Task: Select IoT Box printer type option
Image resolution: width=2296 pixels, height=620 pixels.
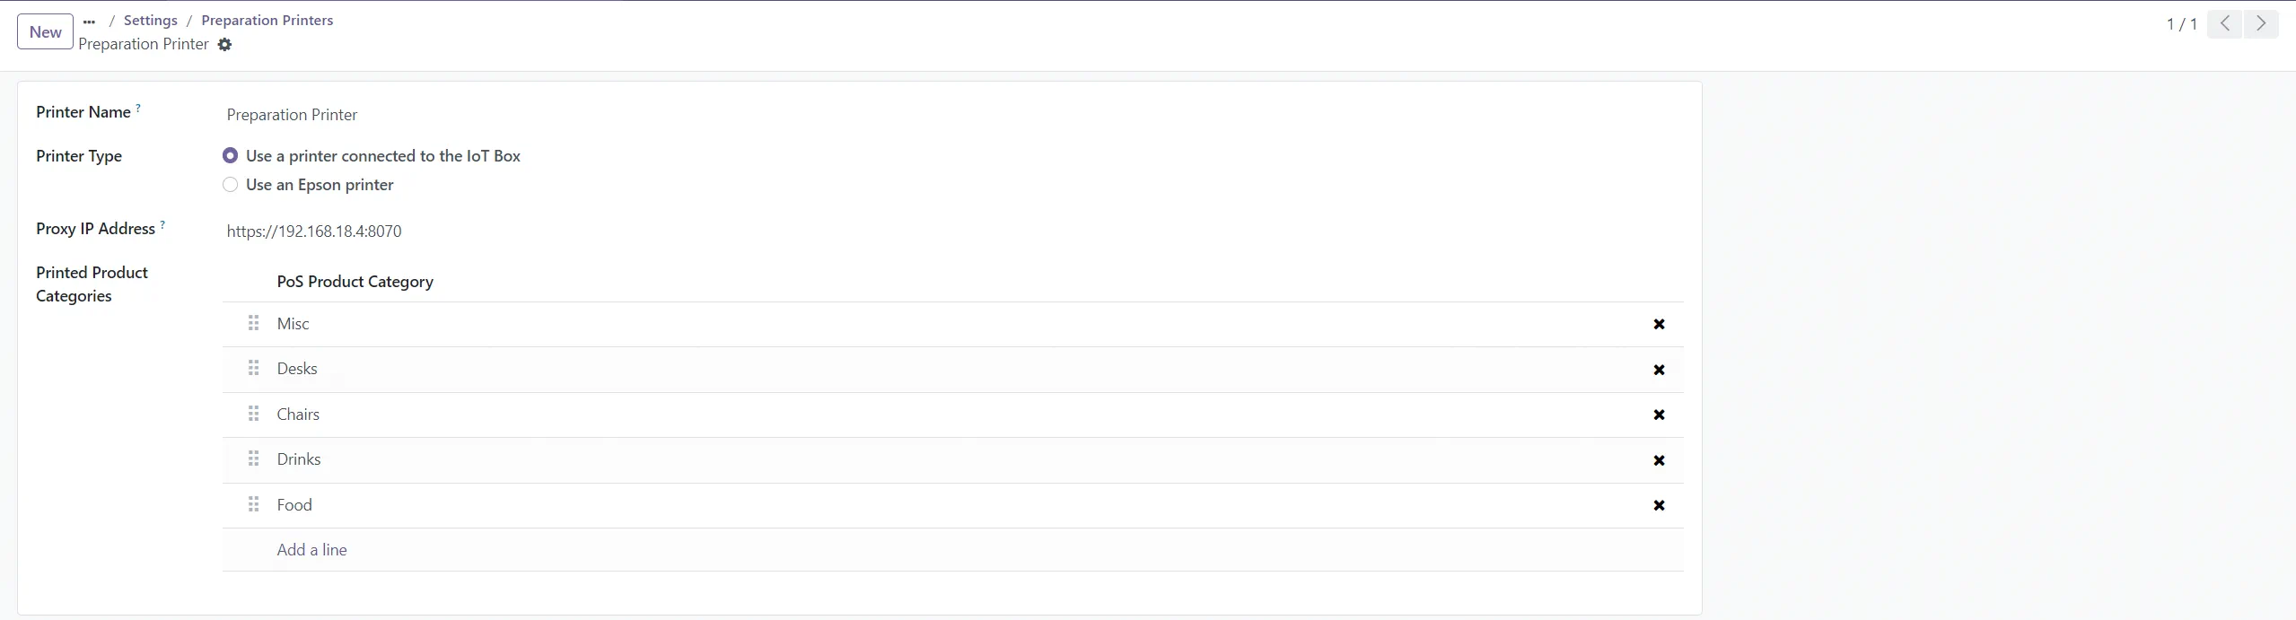Action: coord(231,156)
